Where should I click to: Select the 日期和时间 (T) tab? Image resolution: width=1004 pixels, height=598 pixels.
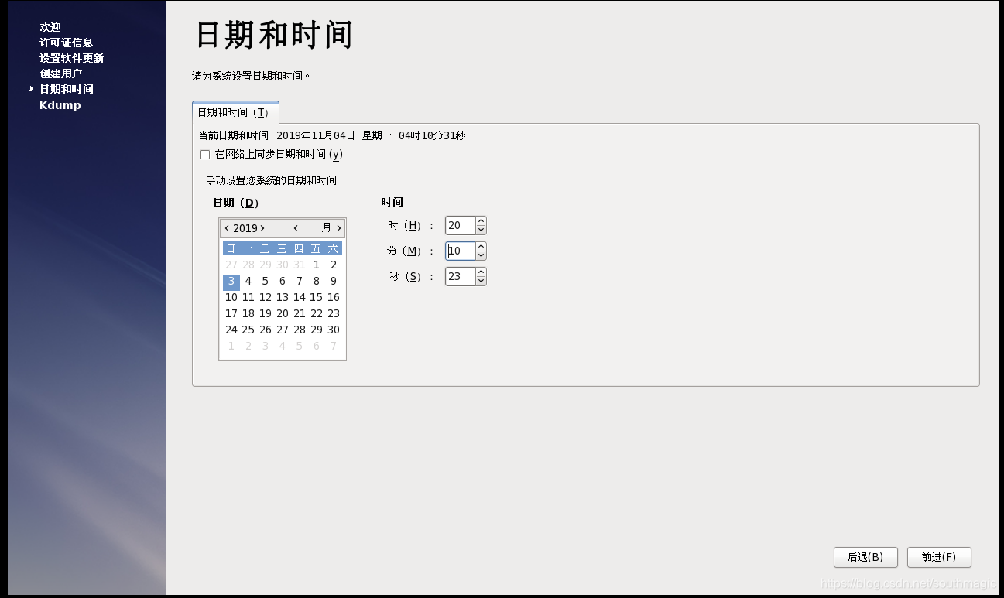click(235, 112)
